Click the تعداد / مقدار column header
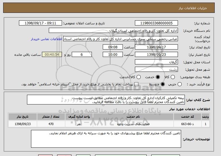Screen dimensions: 221x156 click(x=51, y=117)
